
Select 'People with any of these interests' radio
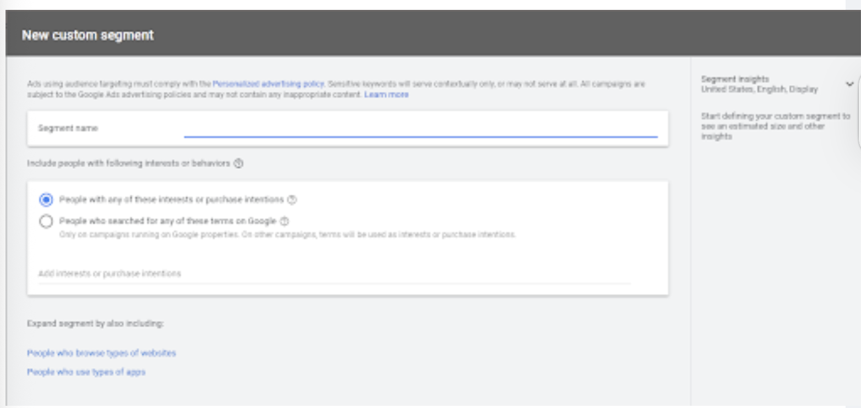46,200
